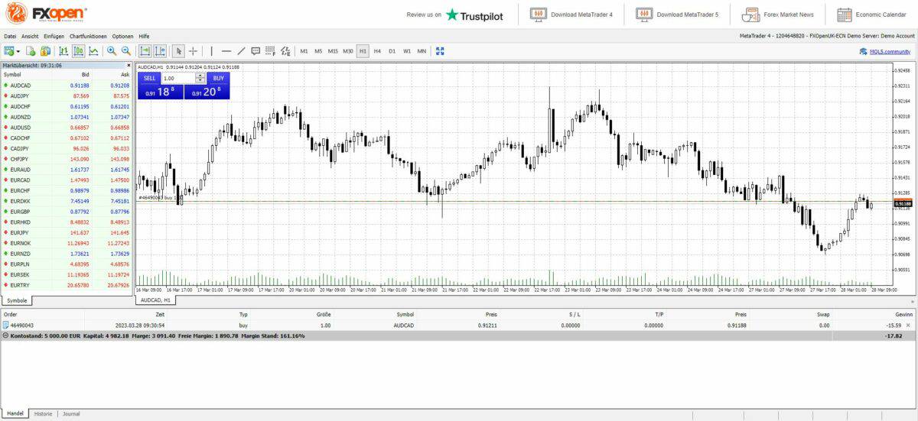Open the Datei menu
The height and width of the screenshot is (421, 918).
tap(10, 36)
